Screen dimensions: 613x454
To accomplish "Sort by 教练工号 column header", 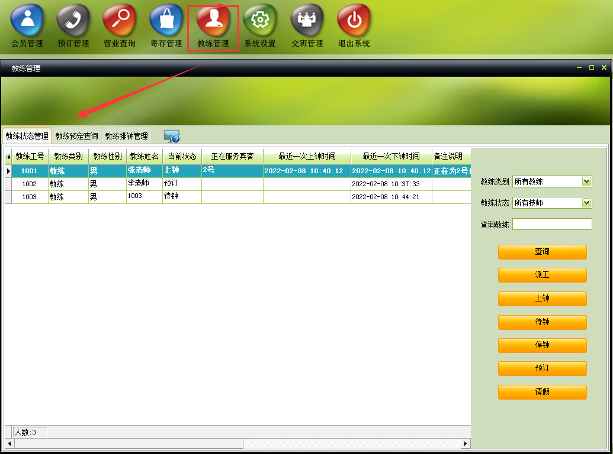I will point(30,157).
